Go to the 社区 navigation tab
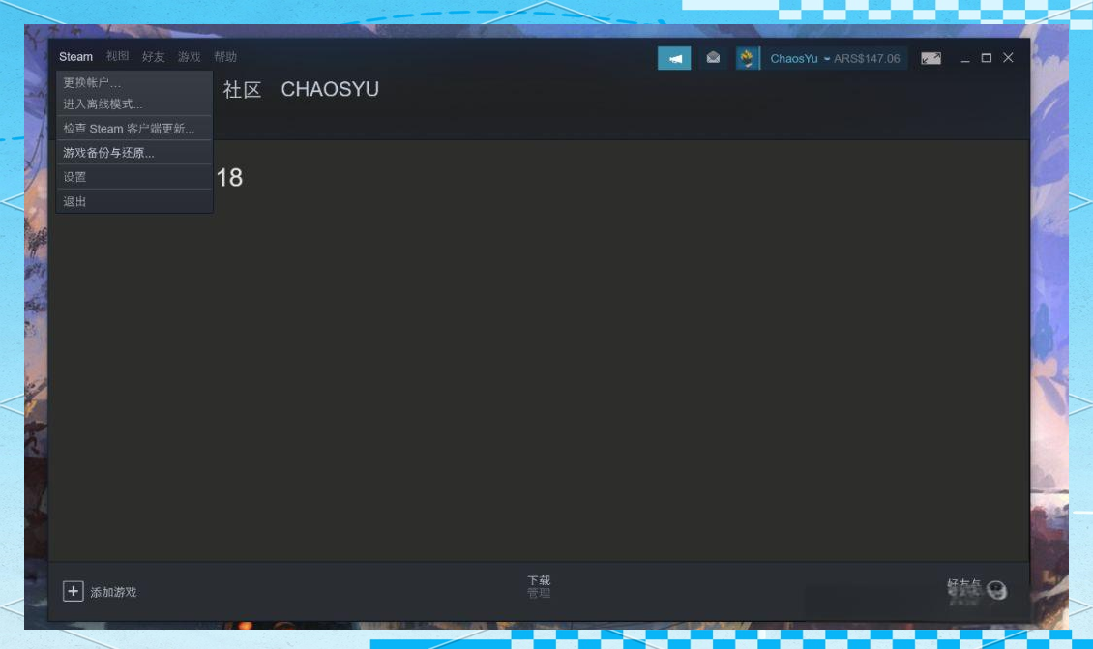The width and height of the screenshot is (1093, 649). click(x=242, y=90)
